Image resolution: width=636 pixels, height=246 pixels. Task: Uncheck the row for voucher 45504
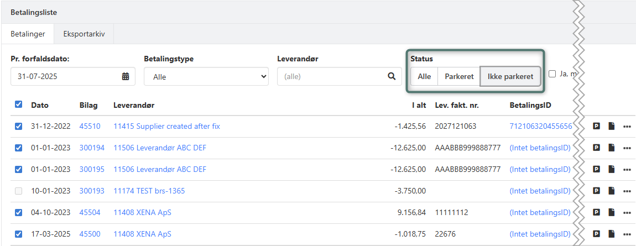tap(19, 212)
